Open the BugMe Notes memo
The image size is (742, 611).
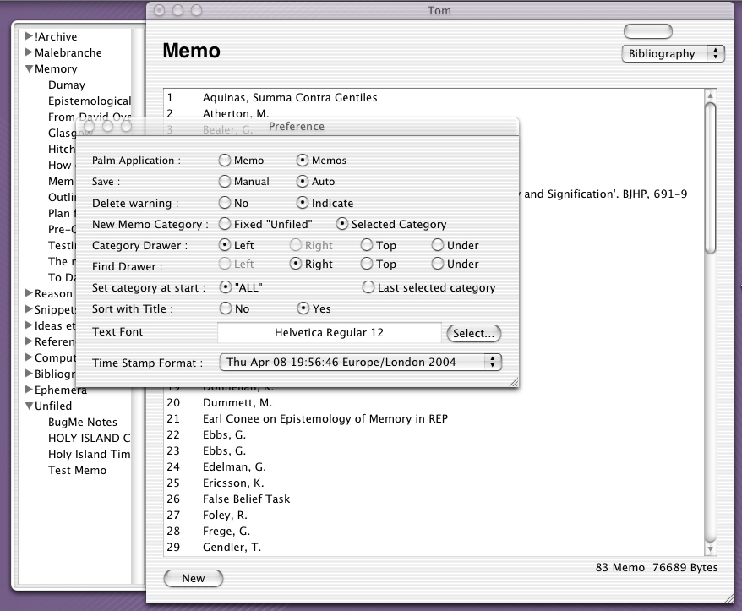point(83,422)
